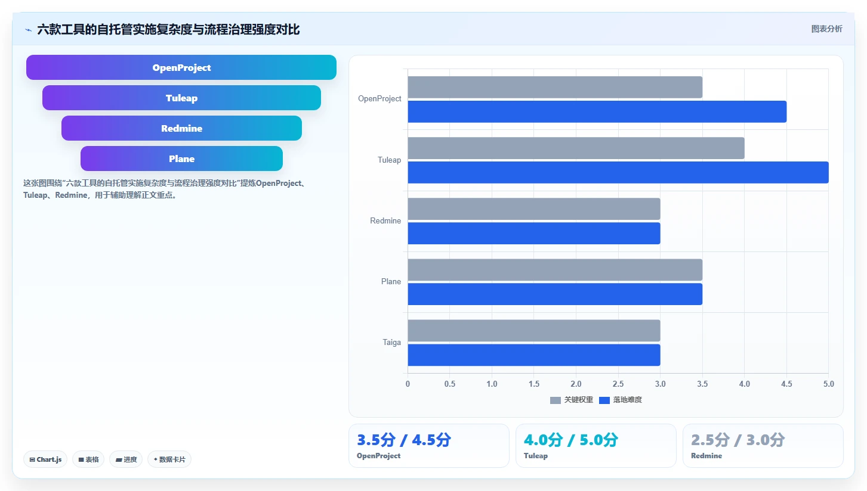867x491 pixels.
Task: Click the Taiga y-axis label
Action: (392, 343)
